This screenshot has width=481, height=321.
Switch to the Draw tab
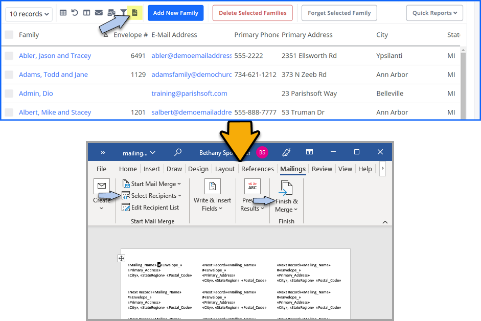174,169
